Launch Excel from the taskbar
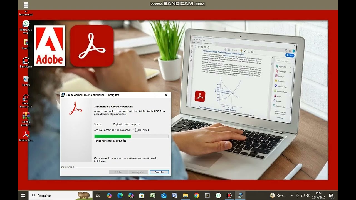The image size is (356, 200). point(153,196)
